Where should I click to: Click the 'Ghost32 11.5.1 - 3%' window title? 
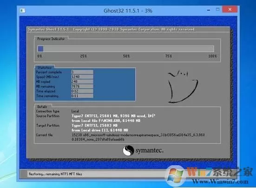(128, 11)
